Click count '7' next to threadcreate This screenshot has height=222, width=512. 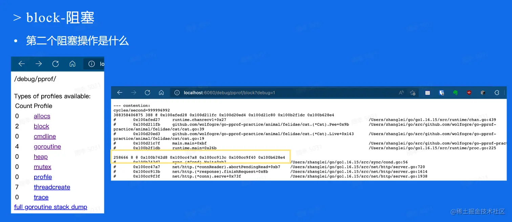point(17,187)
